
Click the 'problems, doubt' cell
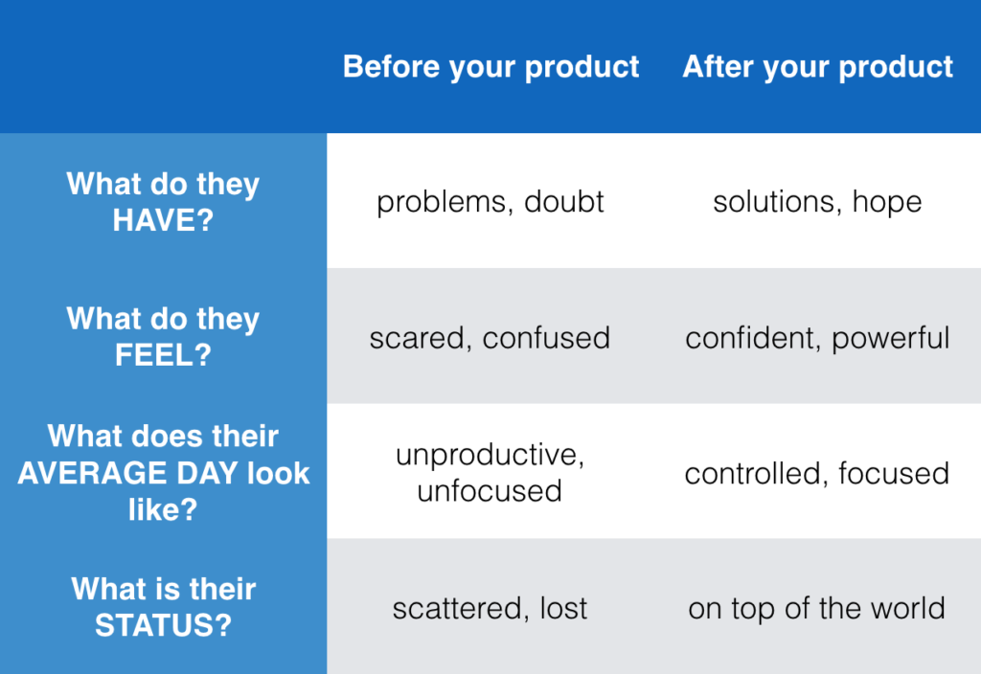pyautogui.click(x=490, y=201)
